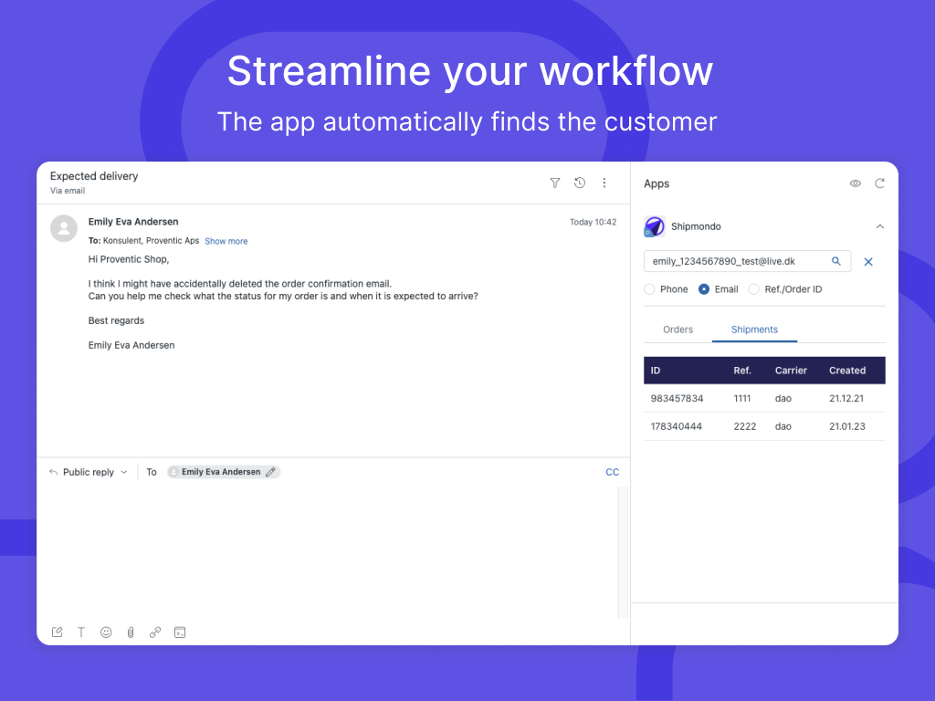Click the search magnifier in Shipmondo field

pyautogui.click(x=835, y=261)
